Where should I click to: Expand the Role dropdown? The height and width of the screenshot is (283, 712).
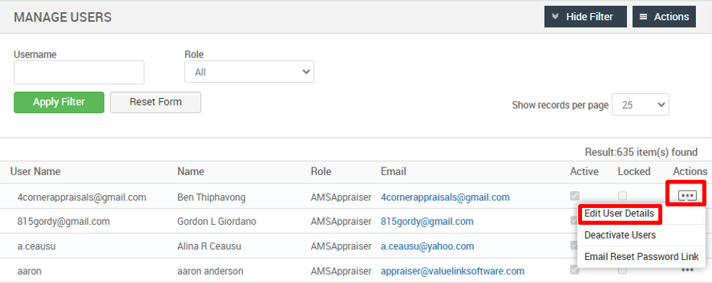[x=249, y=72]
